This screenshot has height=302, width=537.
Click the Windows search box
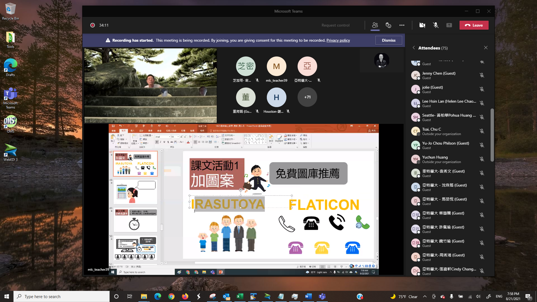[x=62, y=296]
